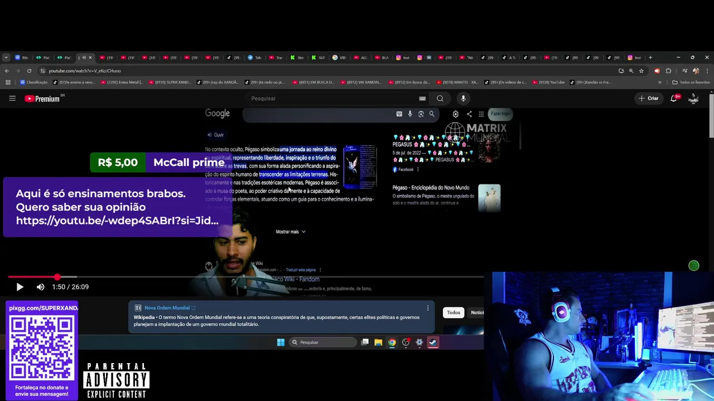Open File Explorer on the taskbar
Screen dimensions: 714x401
[x=378, y=343]
